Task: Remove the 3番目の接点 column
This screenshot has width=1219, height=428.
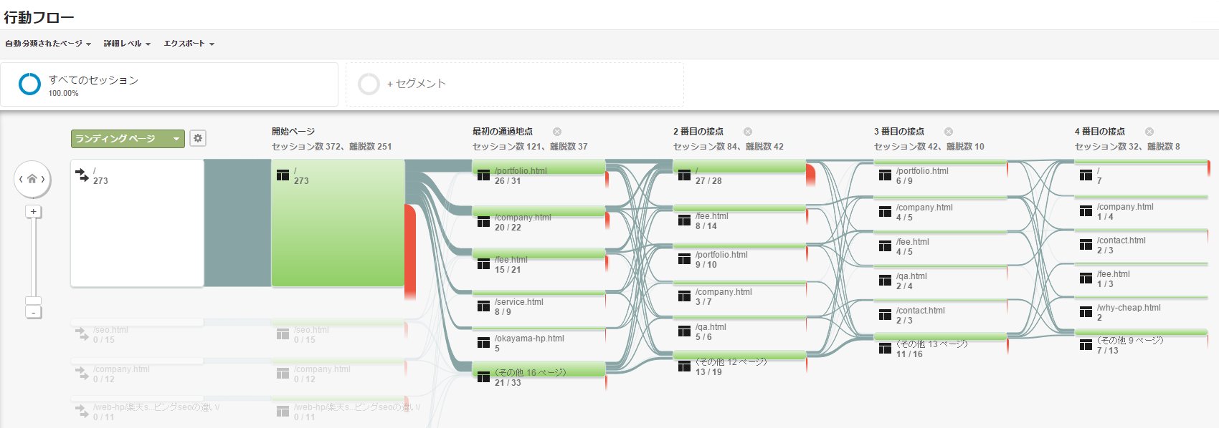Action: point(949,132)
